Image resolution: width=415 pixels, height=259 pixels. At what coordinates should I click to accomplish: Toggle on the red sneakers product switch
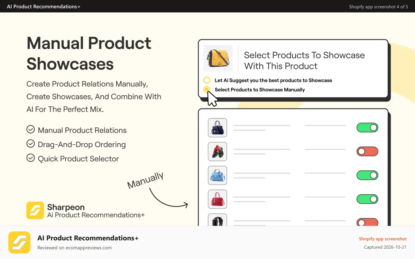point(367,151)
